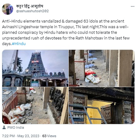The height and width of the screenshot is (140, 137).
Task: Open the temple tower gopuram photo
Action: tap(35, 68)
